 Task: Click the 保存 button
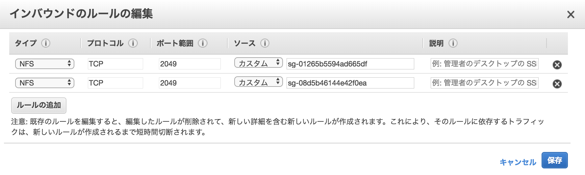tap(555, 160)
